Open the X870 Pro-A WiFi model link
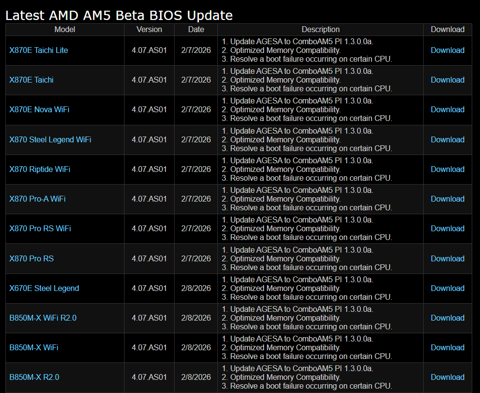 point(37,199)
